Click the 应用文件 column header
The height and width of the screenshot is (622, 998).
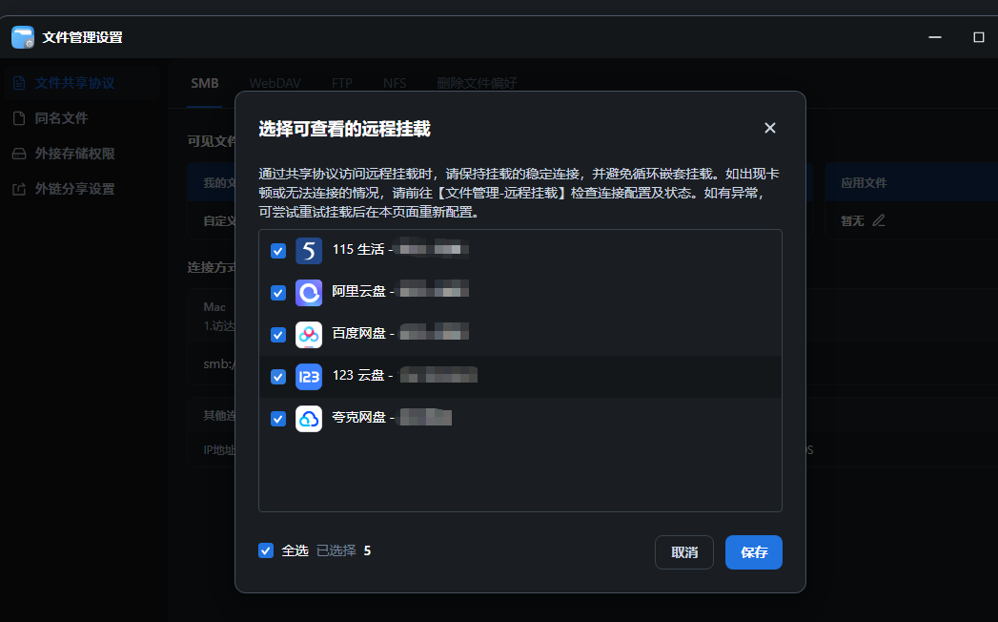pyautogui.click(x=864, y=183)
